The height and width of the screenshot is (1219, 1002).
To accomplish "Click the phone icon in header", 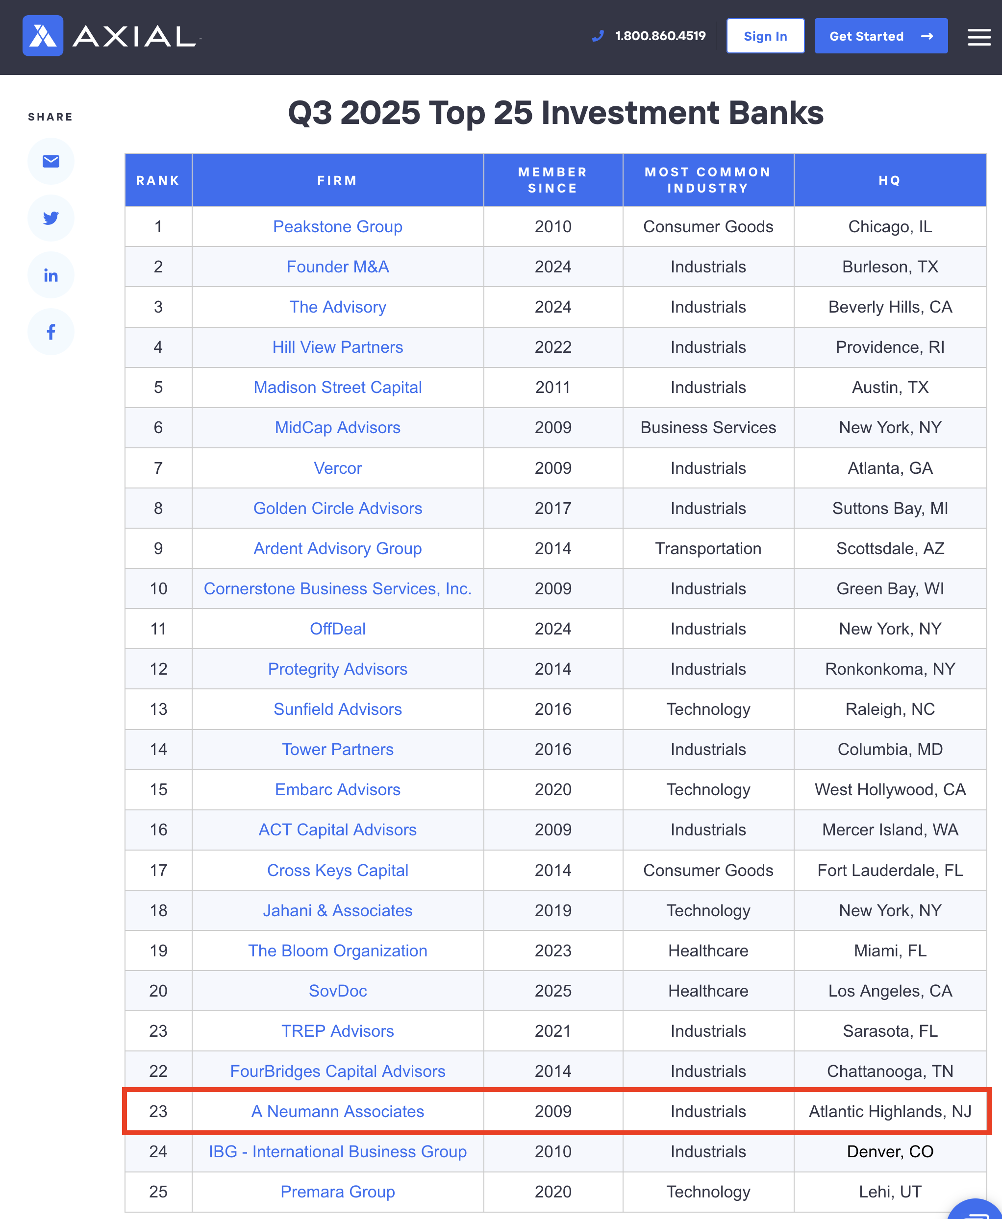I will (x=598, y=36).
